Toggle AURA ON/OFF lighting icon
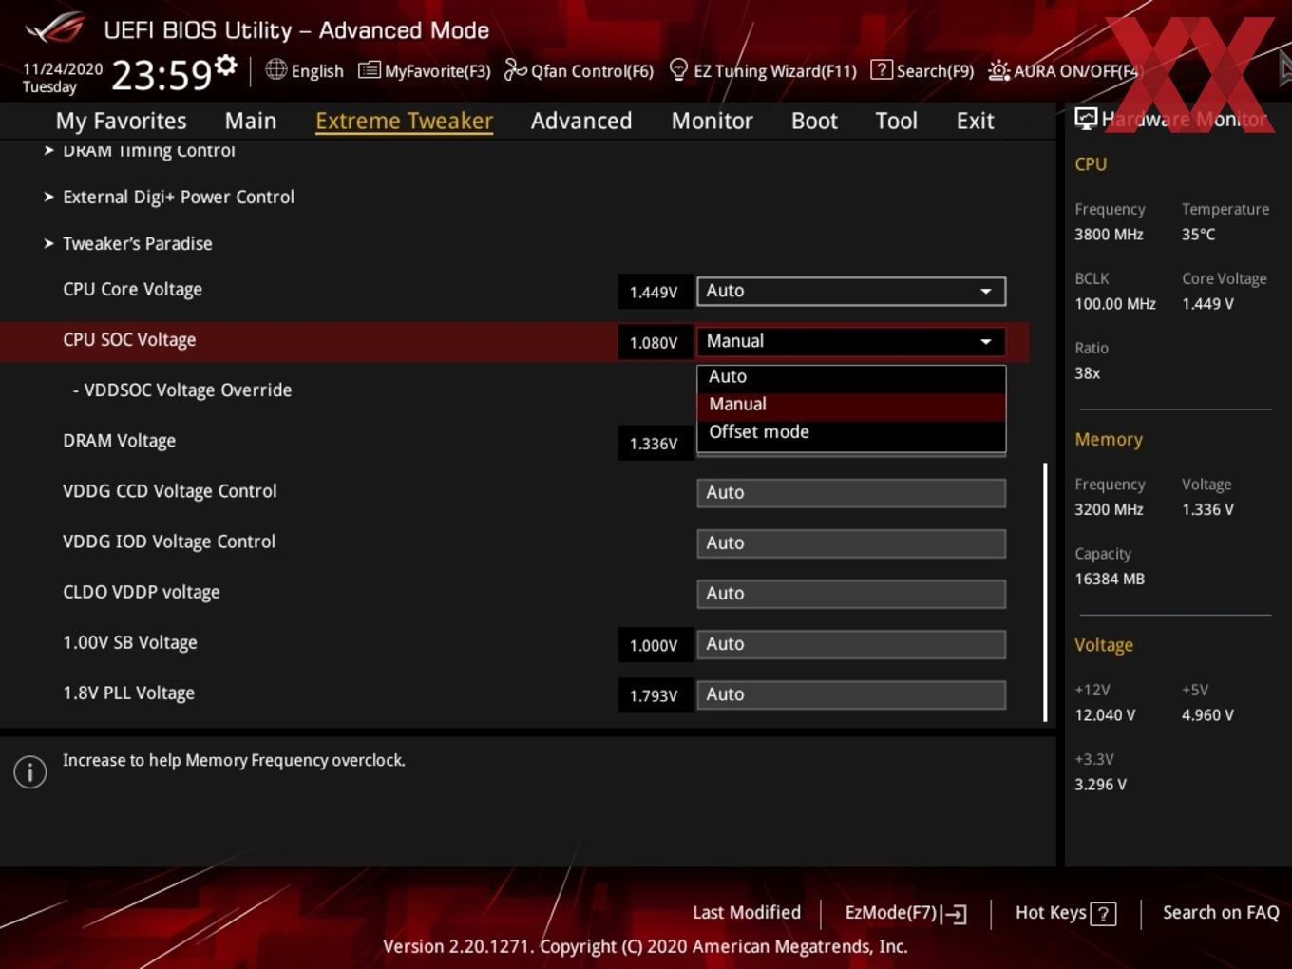The image size is (1292, 969). pyautogui.click(x=998, y=71)
